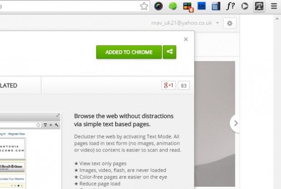
Task: Share the extension using share button
Action: pyautogui.click(x=170, y=52)
